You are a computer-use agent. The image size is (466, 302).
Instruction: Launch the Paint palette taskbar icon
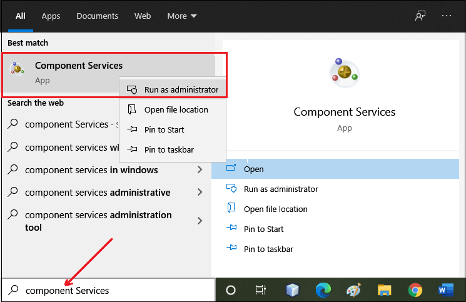pyautogui.click(x=353, y=290)
